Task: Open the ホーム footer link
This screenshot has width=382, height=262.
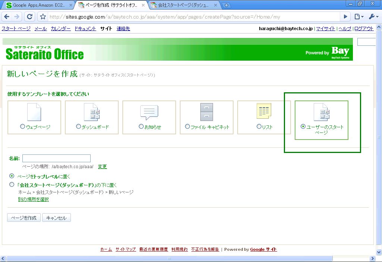Action: [106, 249]
